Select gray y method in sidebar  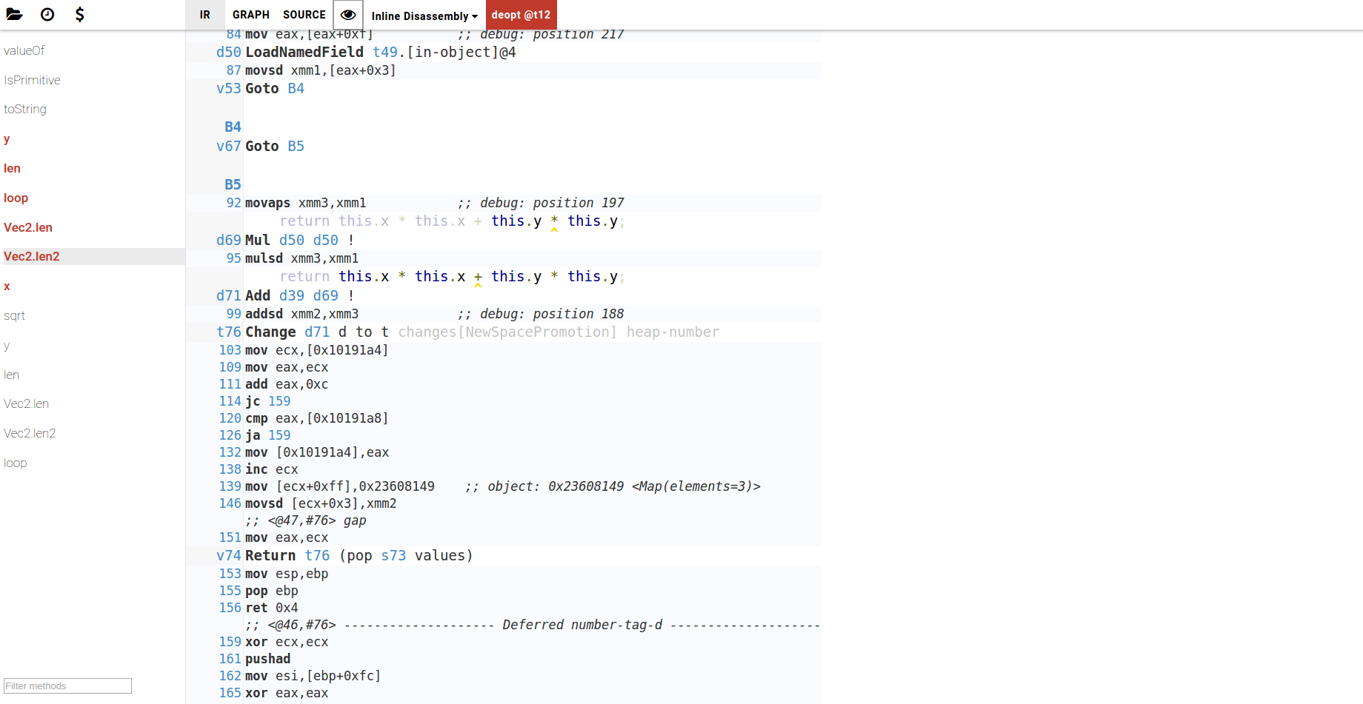pyautogui.click(x=7, y=345)
